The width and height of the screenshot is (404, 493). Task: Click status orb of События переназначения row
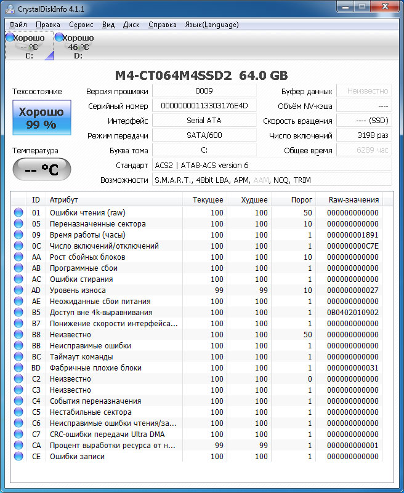pyautogui.click(x=18, y=401)
